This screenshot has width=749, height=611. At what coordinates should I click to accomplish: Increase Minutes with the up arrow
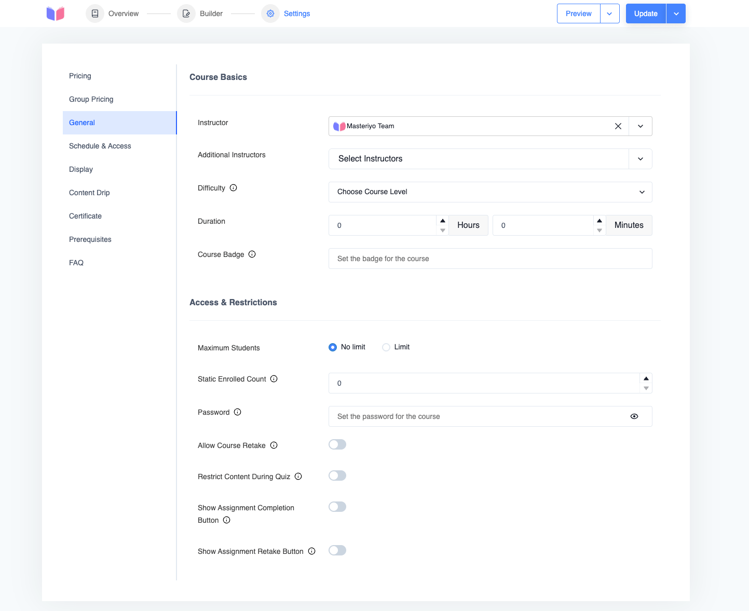pos(600,221)
